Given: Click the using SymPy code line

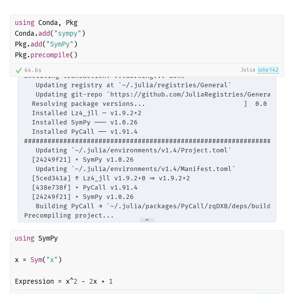Looking at the screenshot, I should 36,238.
